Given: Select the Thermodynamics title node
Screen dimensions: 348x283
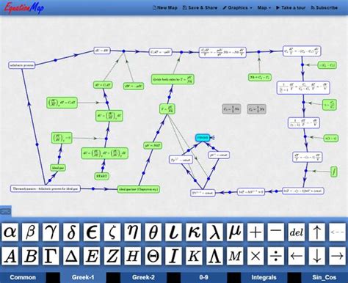Looking at the screenshot, I should tap(46, 188).
